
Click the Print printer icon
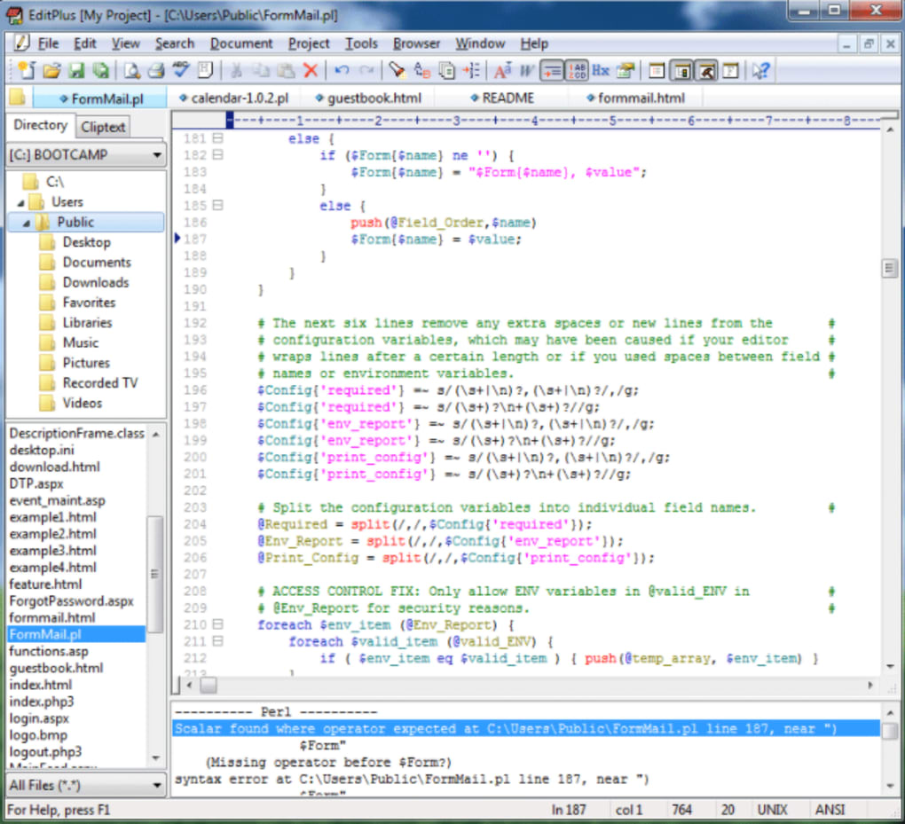click(156, 70)
